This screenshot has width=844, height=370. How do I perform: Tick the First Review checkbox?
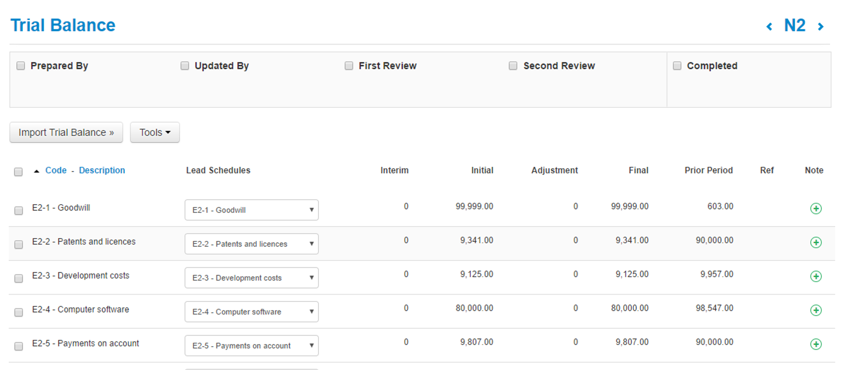349,66
